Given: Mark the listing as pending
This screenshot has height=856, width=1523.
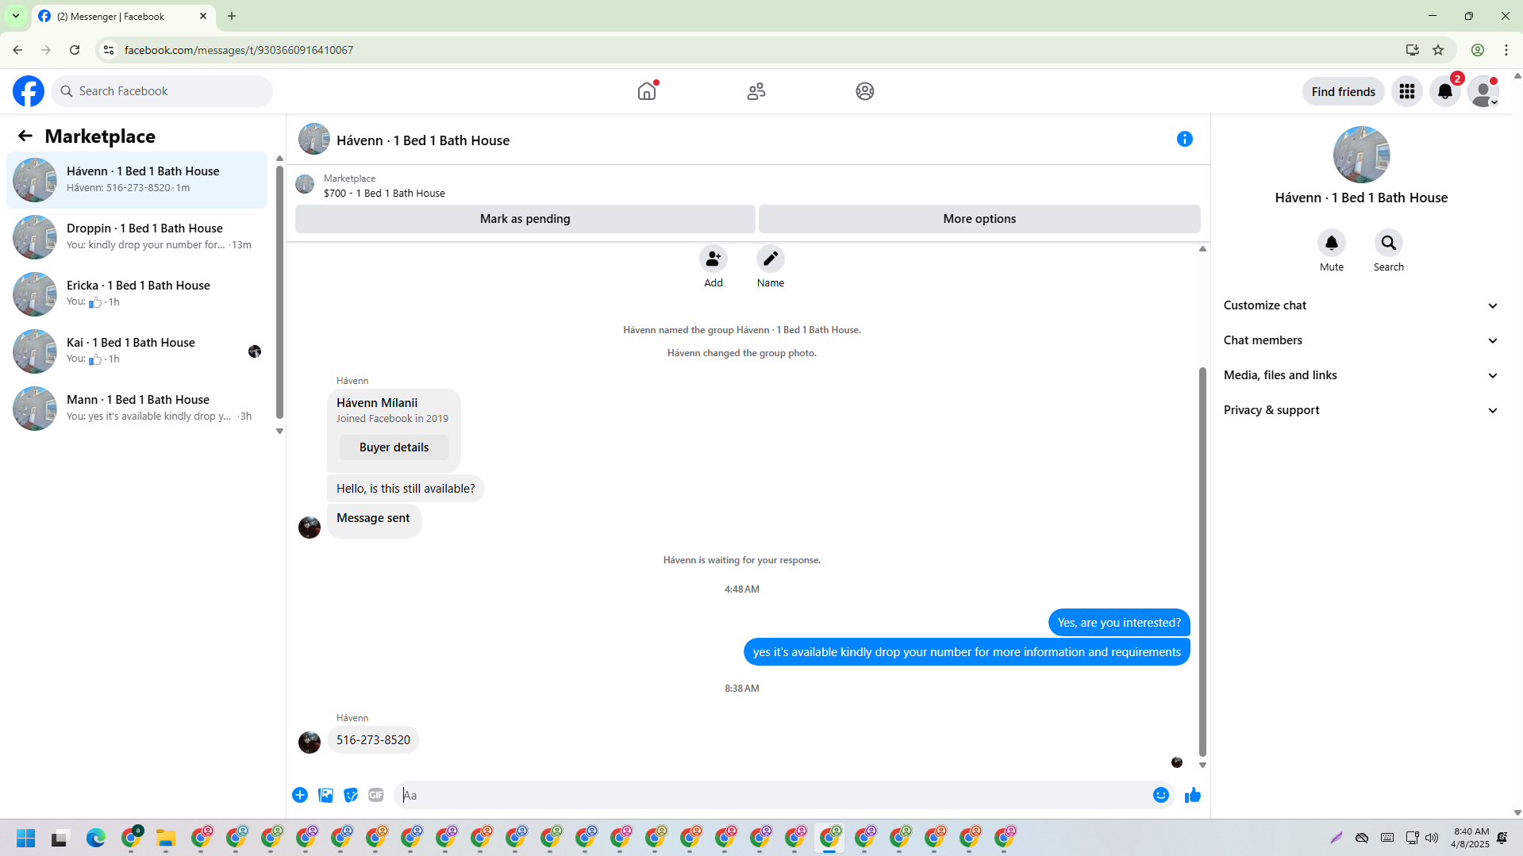Looking at the screenshot, I should click(525, 219).
